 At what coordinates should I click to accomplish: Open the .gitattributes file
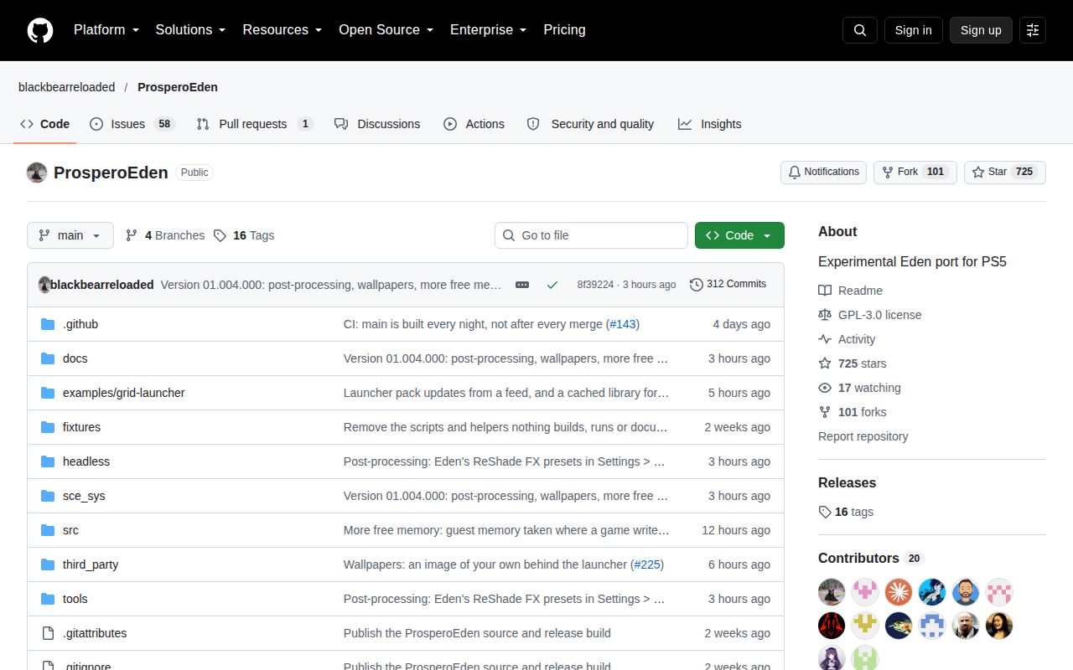tap(95, 633)
